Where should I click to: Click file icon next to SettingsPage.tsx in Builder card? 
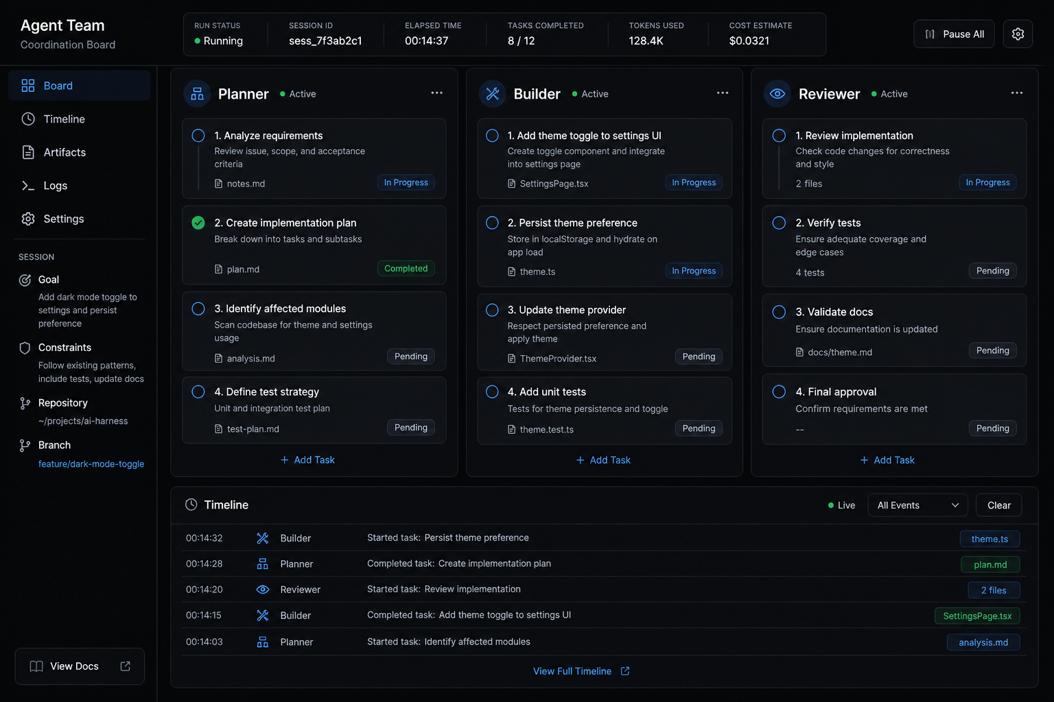pyautogui.click(x=512, y=184)
